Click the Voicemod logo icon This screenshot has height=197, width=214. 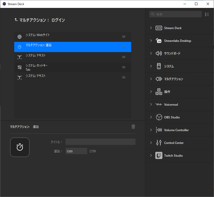(159, 104)
